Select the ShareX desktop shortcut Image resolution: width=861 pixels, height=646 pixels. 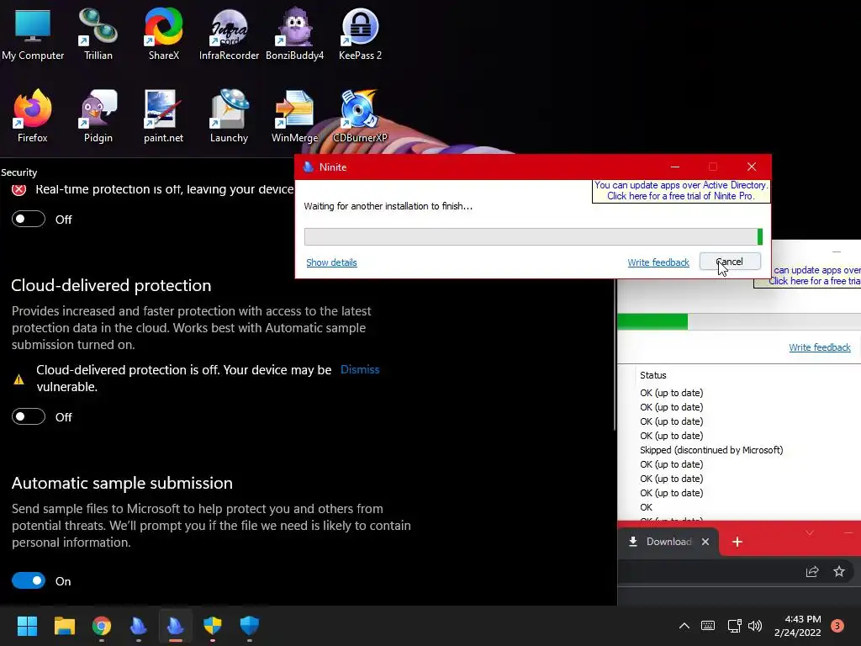(x=164, y=34)
